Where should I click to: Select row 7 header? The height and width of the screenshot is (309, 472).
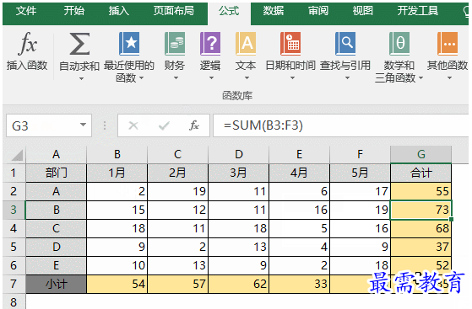coord(14,284)
